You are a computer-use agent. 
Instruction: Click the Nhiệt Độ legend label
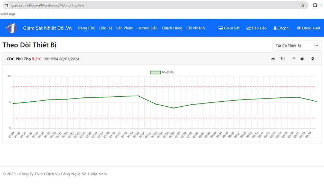point(167,72)
